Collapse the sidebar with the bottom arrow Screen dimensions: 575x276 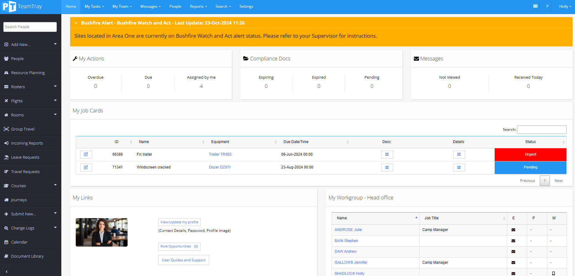tap(6, 271)
